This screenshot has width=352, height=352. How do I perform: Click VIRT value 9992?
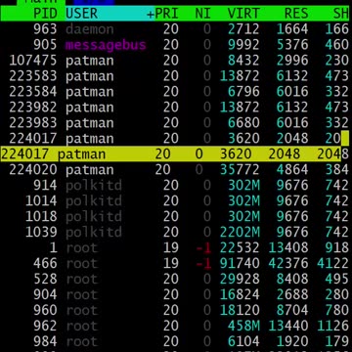click(x=243, y=45)
